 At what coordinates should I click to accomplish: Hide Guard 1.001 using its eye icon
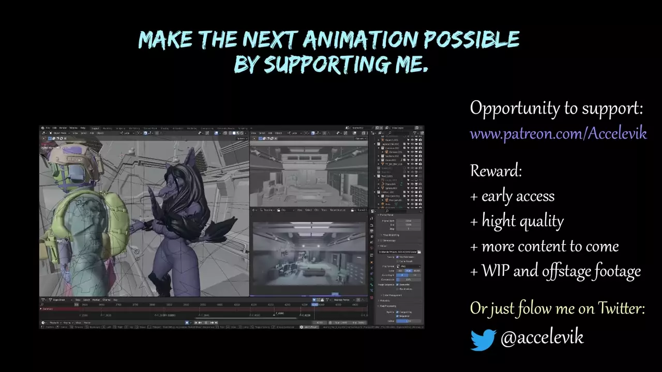[413, 140]
